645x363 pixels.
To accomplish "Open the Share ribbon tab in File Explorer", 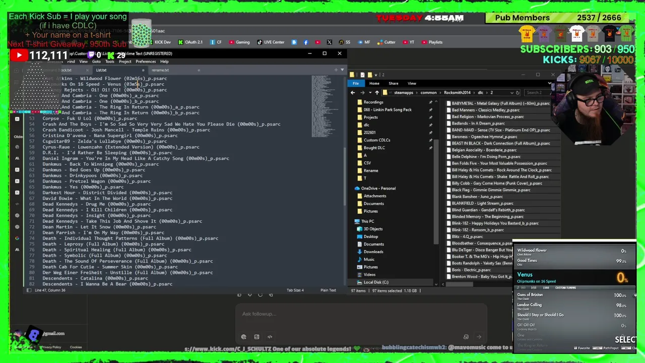I will [393, 83].
